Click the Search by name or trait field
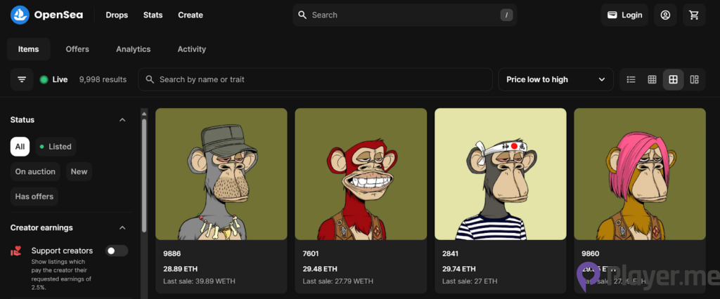This screenshot has width=720, height=299. [315, 79]
